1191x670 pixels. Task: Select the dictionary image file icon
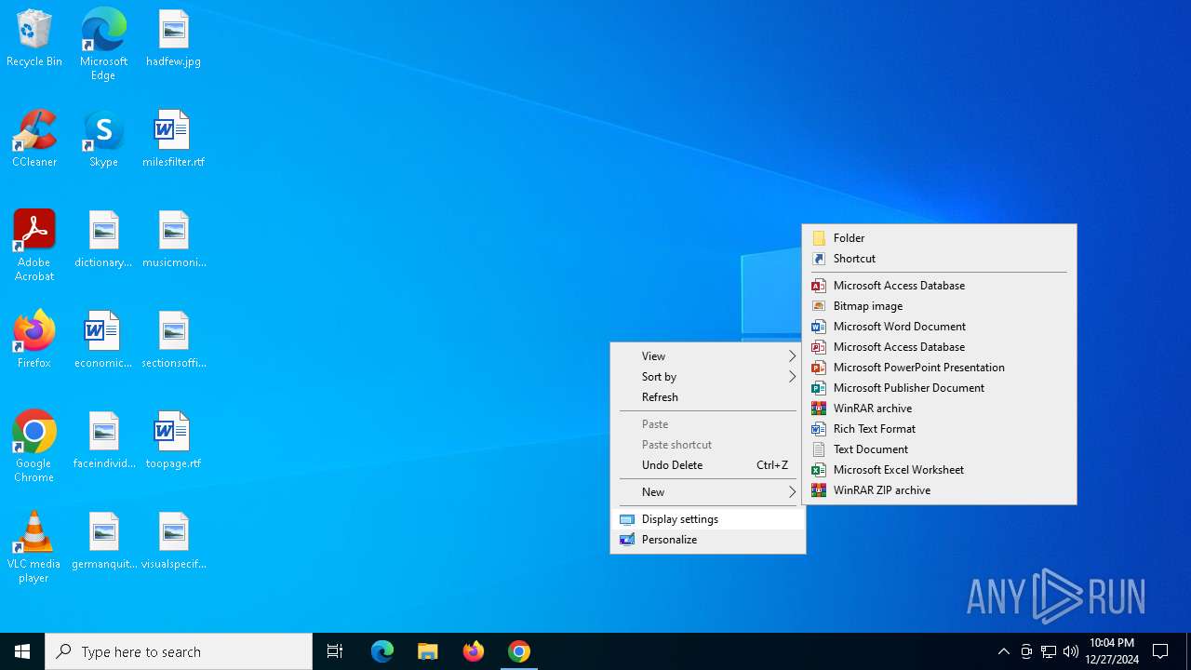pyautogui.click(x=103, y=240)
